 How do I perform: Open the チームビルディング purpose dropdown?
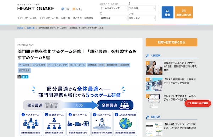pos(114,8)
